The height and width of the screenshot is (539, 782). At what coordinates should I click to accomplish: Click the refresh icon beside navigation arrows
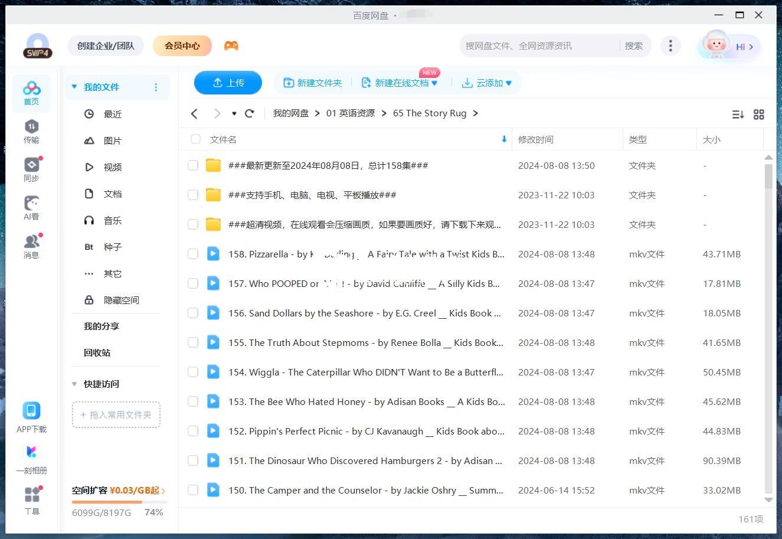coord(250,113)
